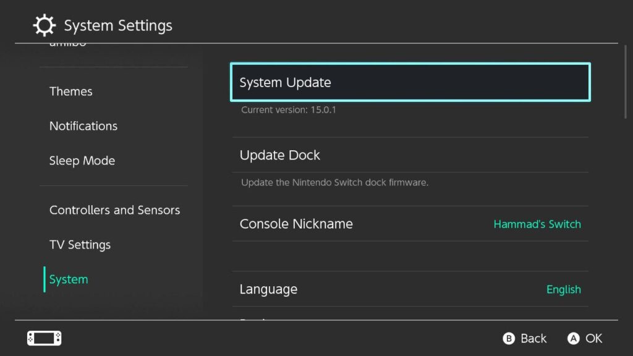Open the Console Nickname setting
Image resolution: width=633 pixels, height=356 pixels.
[x=410, y=224]
